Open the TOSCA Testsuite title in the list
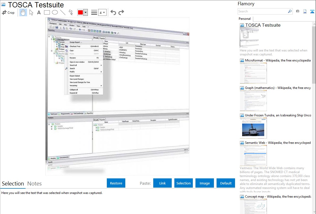The image size is (316, 214). (x=263, y=25)
